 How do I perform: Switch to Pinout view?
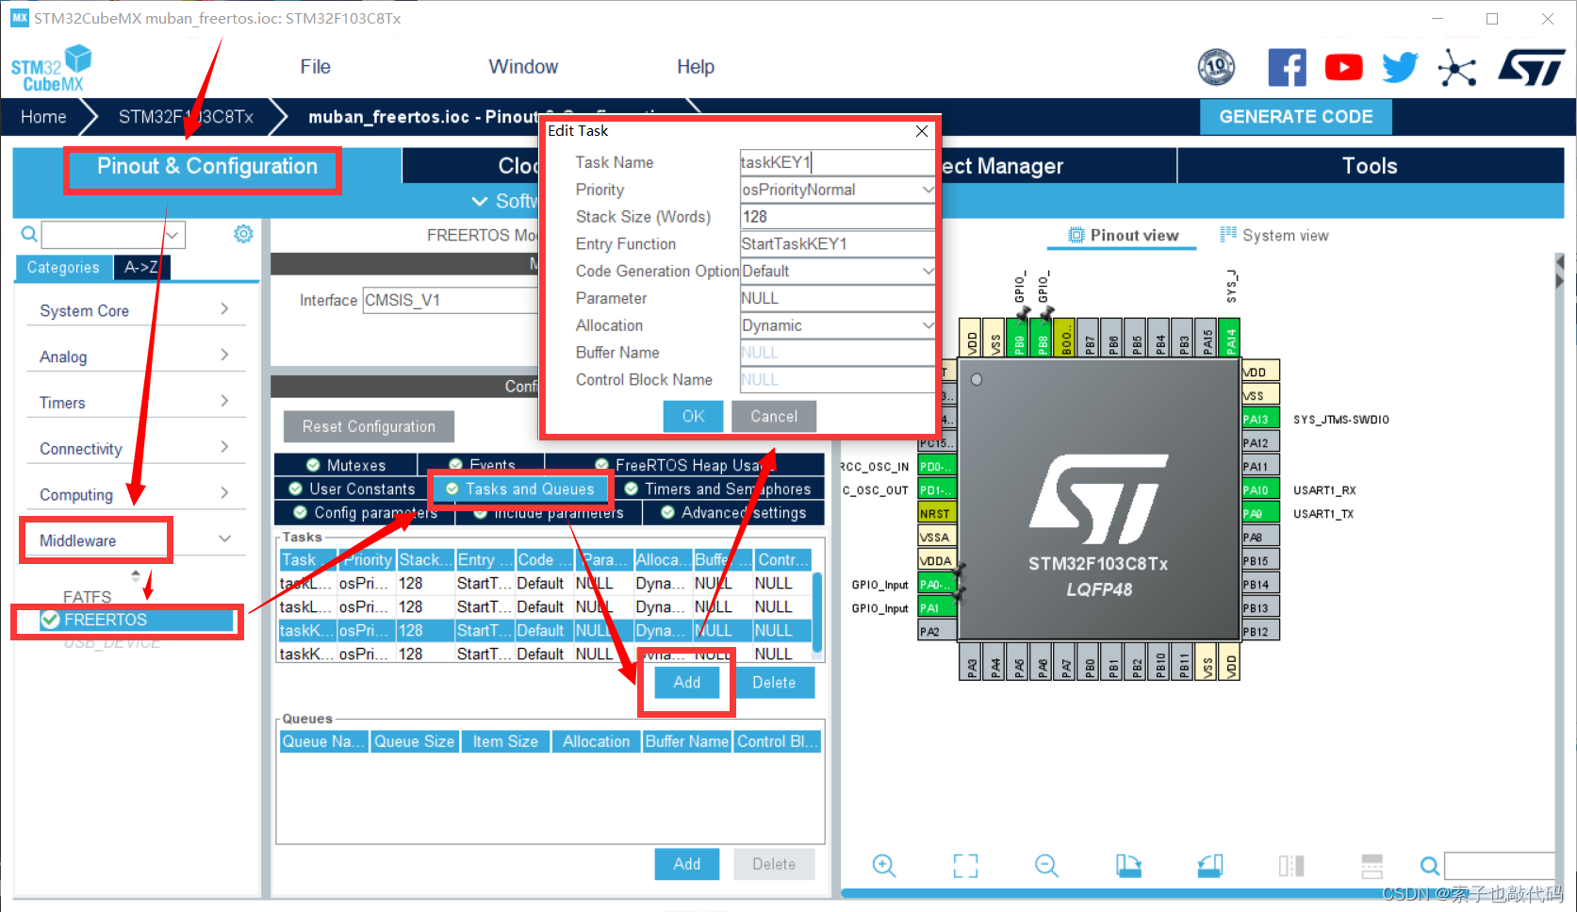(1123, 235)
